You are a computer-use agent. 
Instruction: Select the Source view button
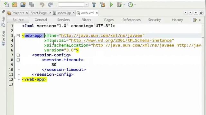18,20
